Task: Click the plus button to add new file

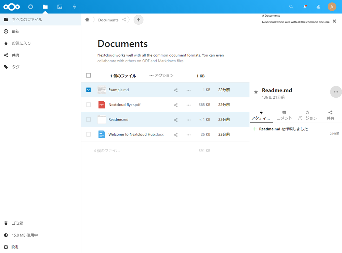Action: 139,20
